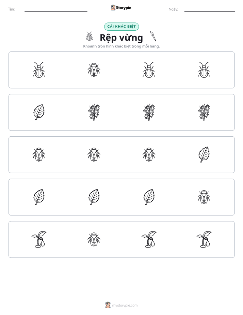243x315 pixels.
Task: Click the beetle icon left of the title
Action: click(x=90, y=36)
